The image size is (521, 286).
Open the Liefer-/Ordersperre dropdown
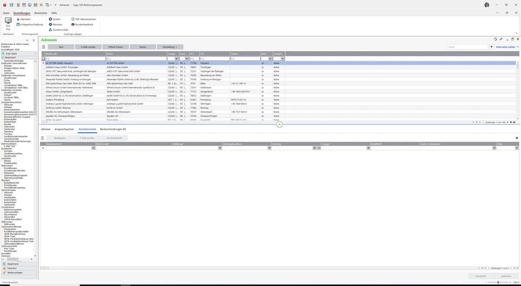point(494,148)
